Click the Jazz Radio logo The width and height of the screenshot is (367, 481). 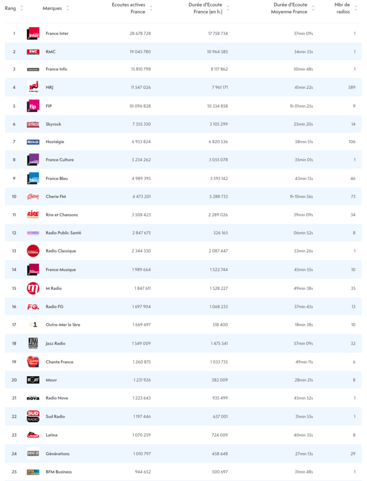tap(32, 343)
